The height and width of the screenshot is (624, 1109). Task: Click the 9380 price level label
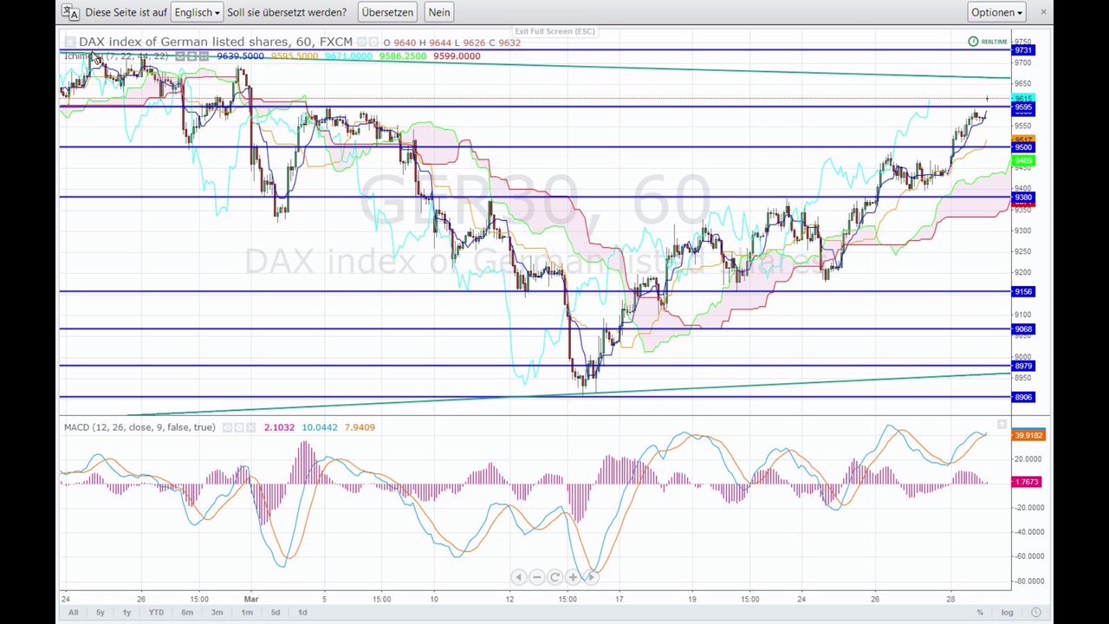click(x=1023, y=198)
